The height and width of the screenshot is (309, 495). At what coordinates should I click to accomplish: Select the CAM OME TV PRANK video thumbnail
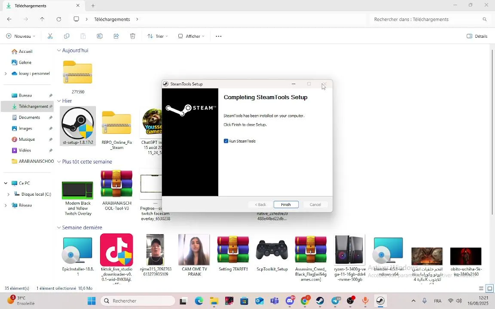(x=194, y=255)
